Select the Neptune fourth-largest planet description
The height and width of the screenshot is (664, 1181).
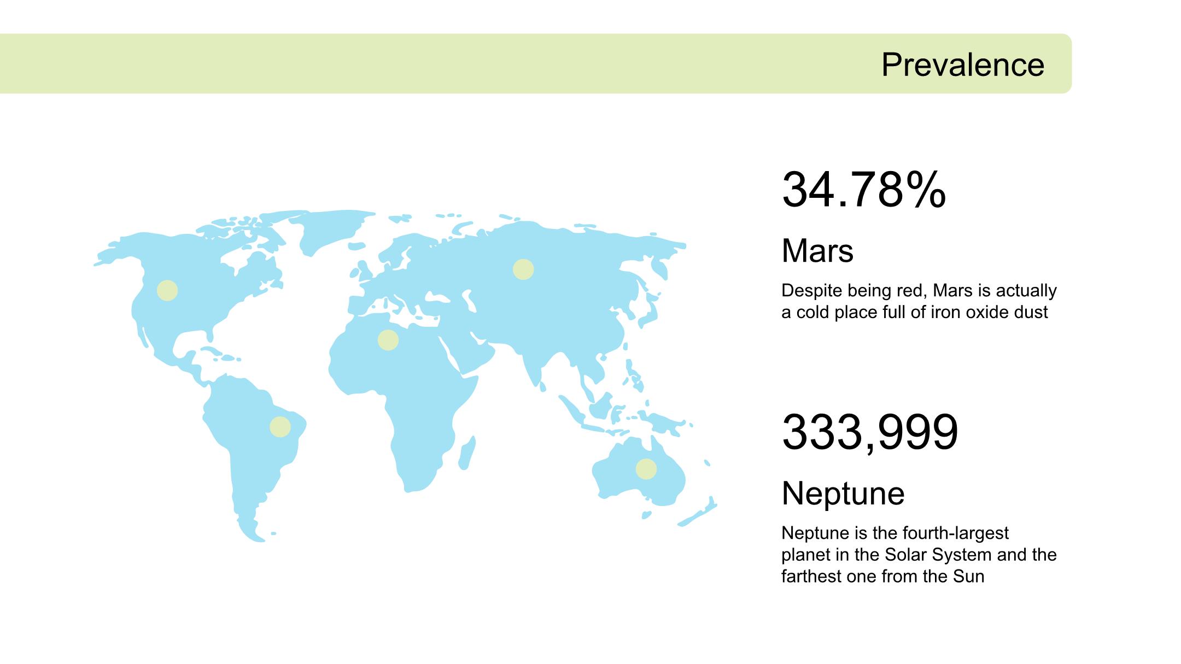click(919, 555)
